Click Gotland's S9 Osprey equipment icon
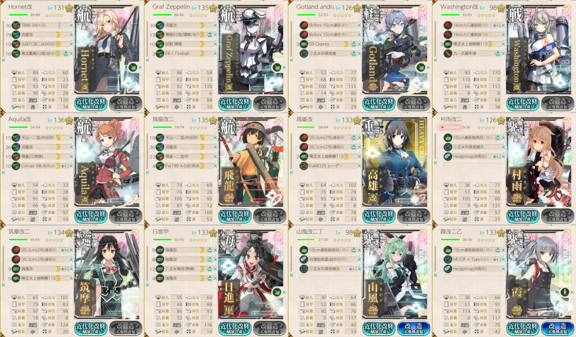 304,44
